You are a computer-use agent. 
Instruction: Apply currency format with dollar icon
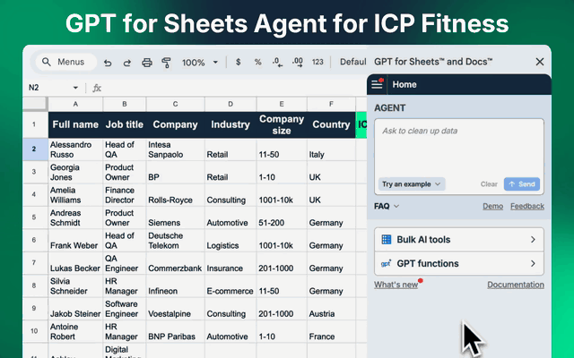click(x=238, y=62)
